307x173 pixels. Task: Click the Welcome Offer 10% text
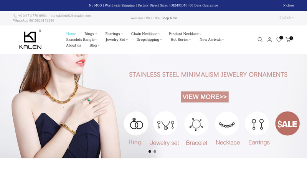(145, 18)
